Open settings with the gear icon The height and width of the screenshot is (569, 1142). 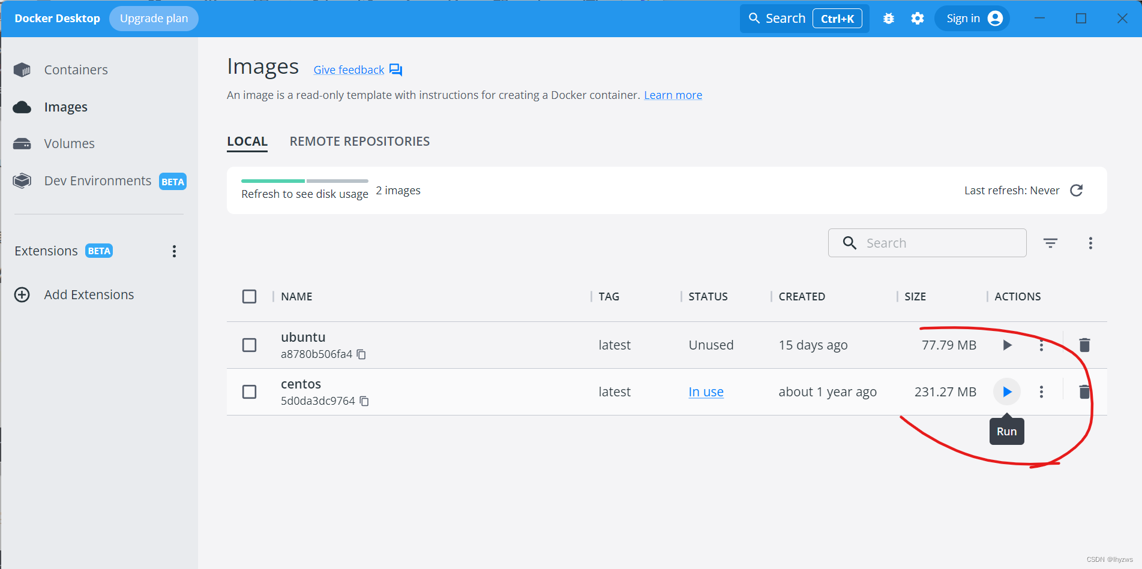tap(918, 19)
